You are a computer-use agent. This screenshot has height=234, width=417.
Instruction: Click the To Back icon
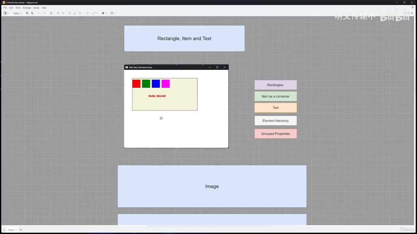point(63,13)
